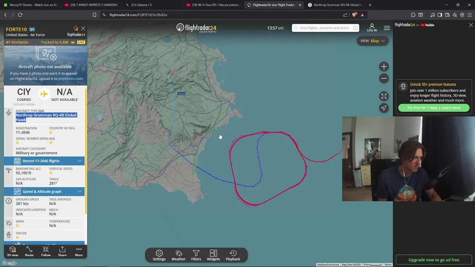Click the blue airport pin on map
This screenshot has height=267, width=475.
point(100,118)
